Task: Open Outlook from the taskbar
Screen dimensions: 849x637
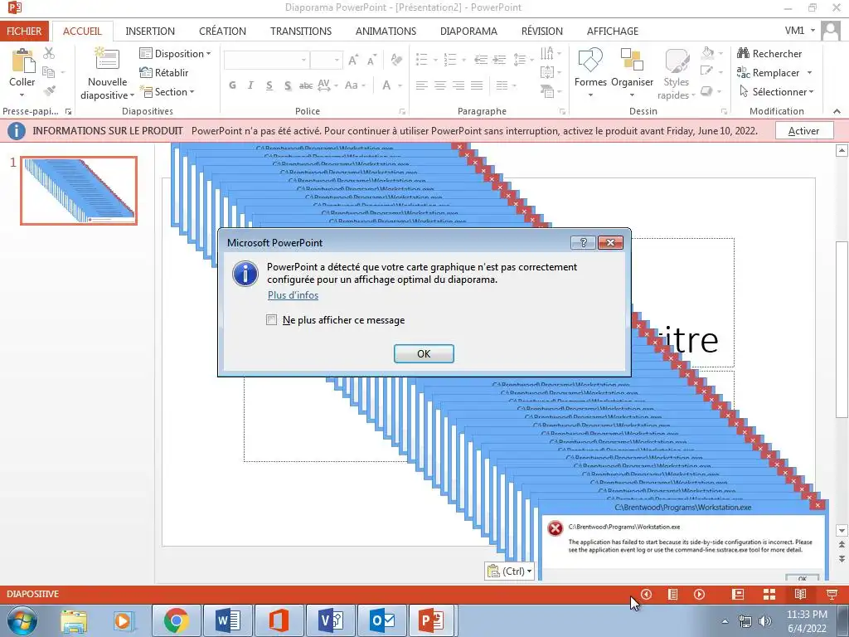Action: click(x=382, y=620)
